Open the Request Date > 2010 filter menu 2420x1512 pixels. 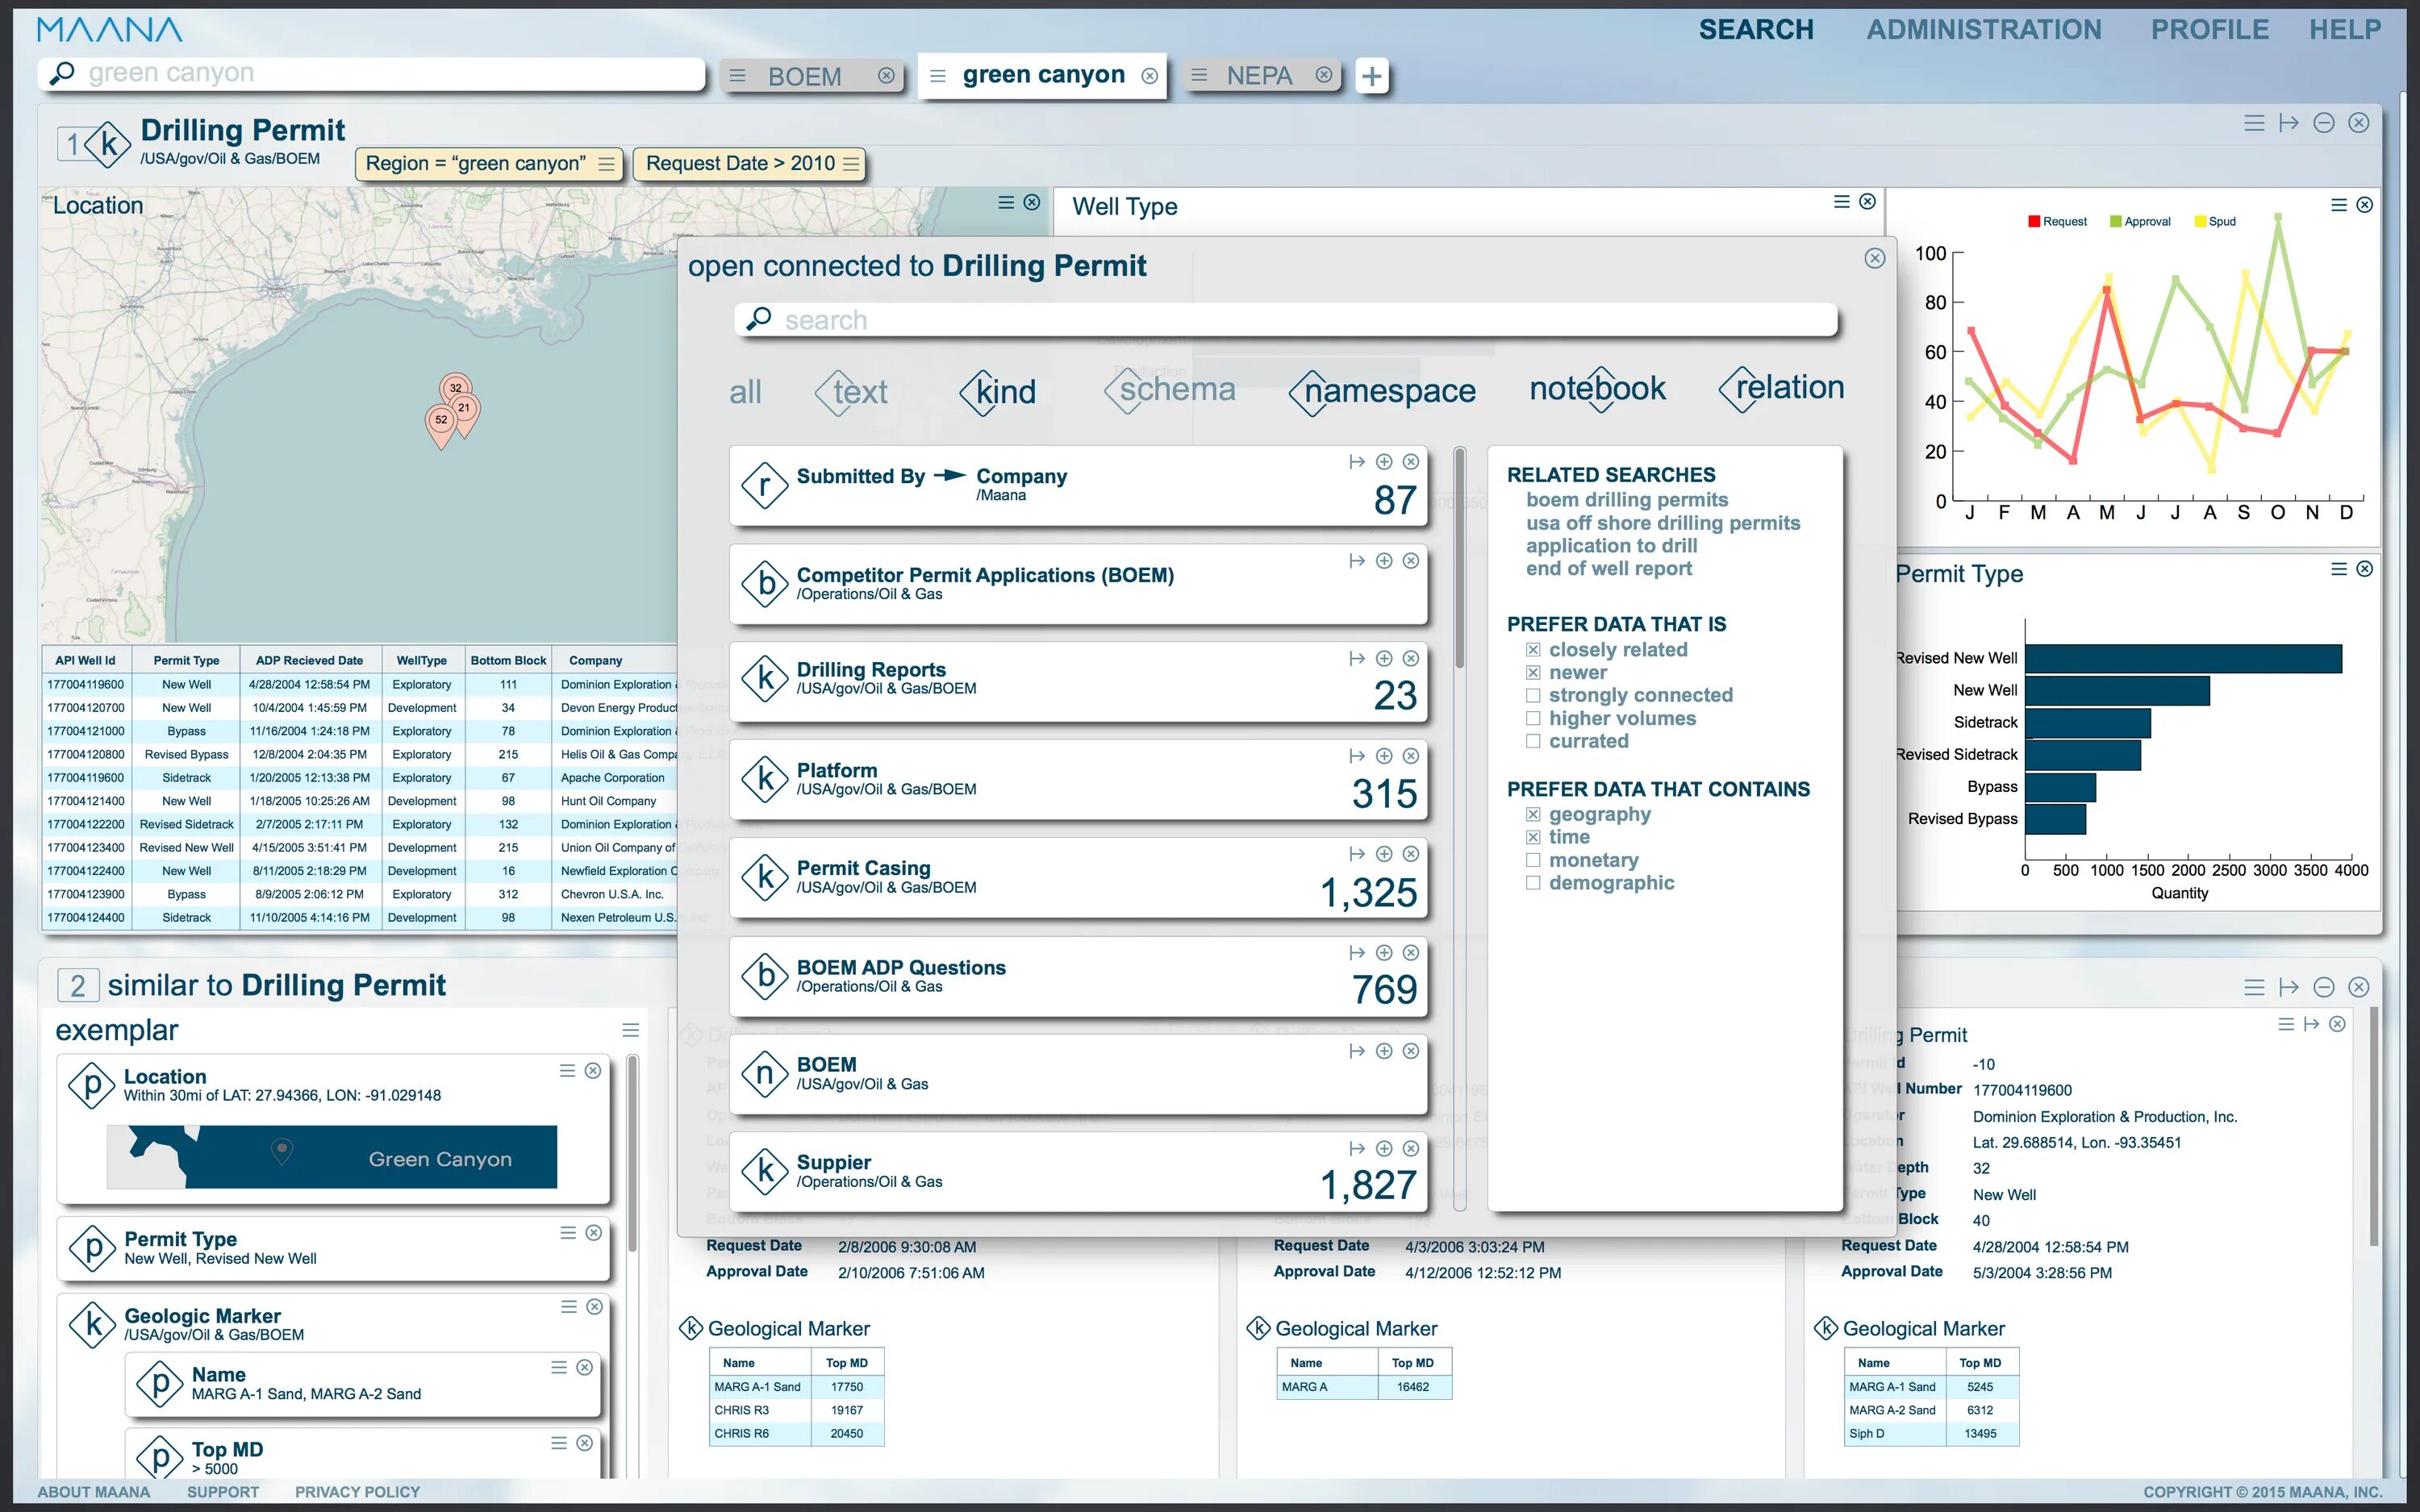(851, 164)
